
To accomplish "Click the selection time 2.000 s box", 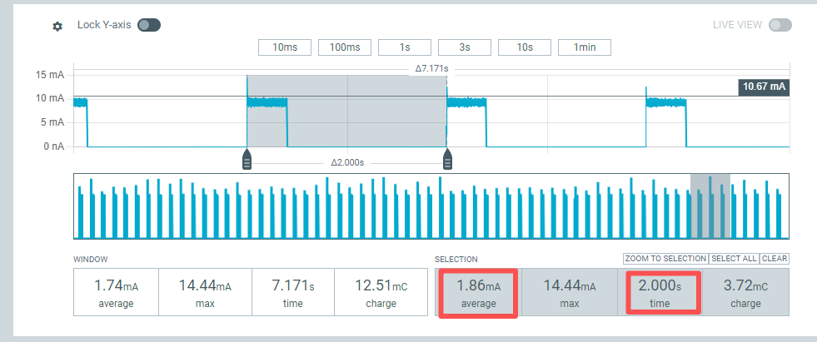I will (x=660, y=292).
